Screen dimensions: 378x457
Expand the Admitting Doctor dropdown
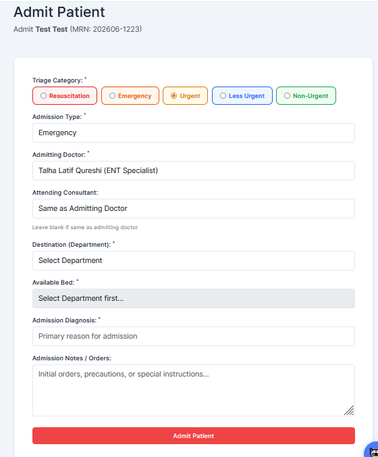point(194,171)
